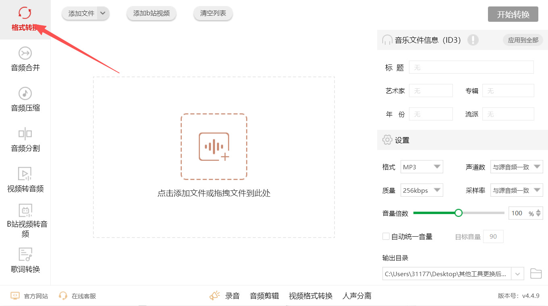Open the 质量 256kbps dropdown

point(422,190)
